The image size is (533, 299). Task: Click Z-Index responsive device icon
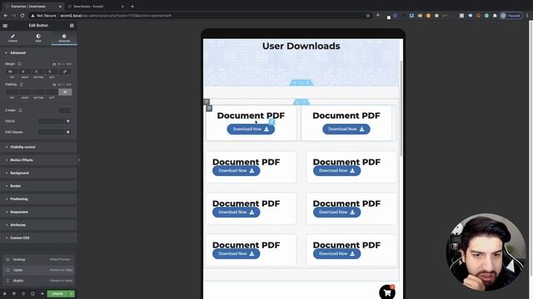click(x=20, y=110)
